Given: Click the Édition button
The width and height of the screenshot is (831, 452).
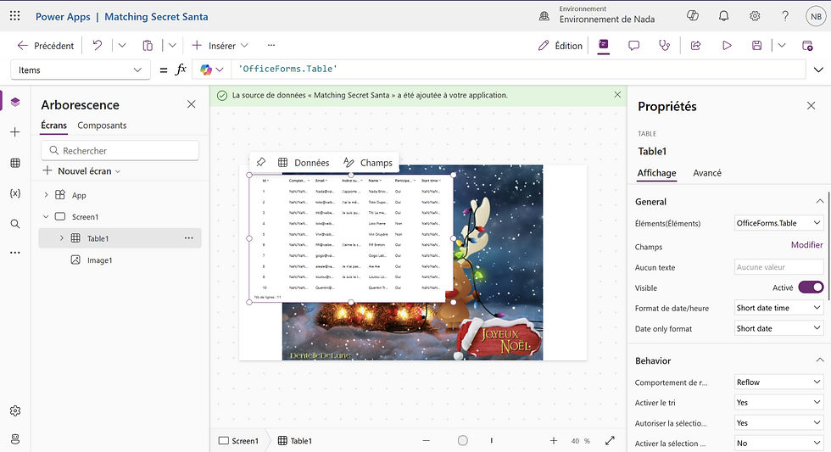Looking at the screenshot, I should click(561, 46).
